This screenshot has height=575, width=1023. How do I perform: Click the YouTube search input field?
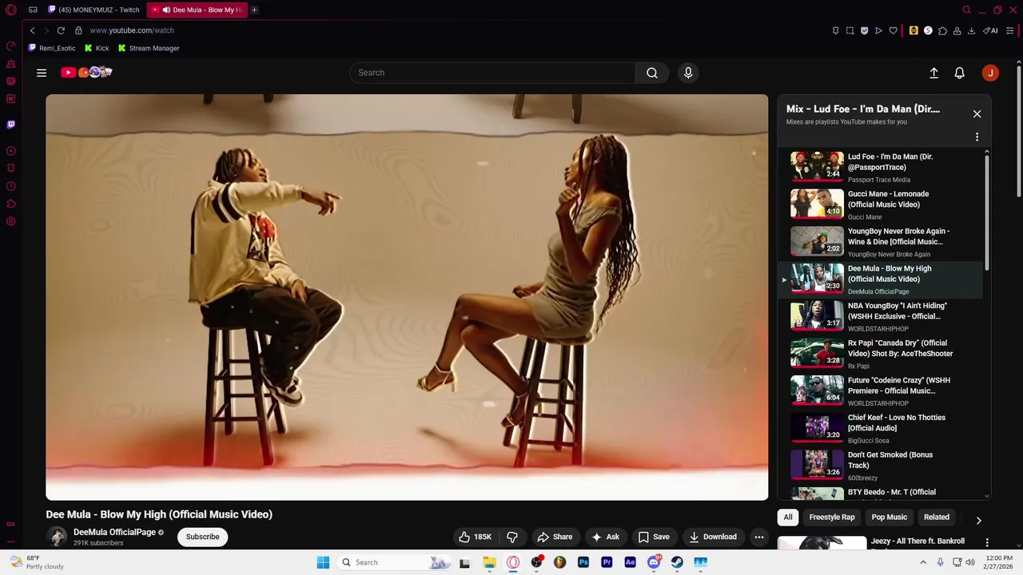[492, 73]
